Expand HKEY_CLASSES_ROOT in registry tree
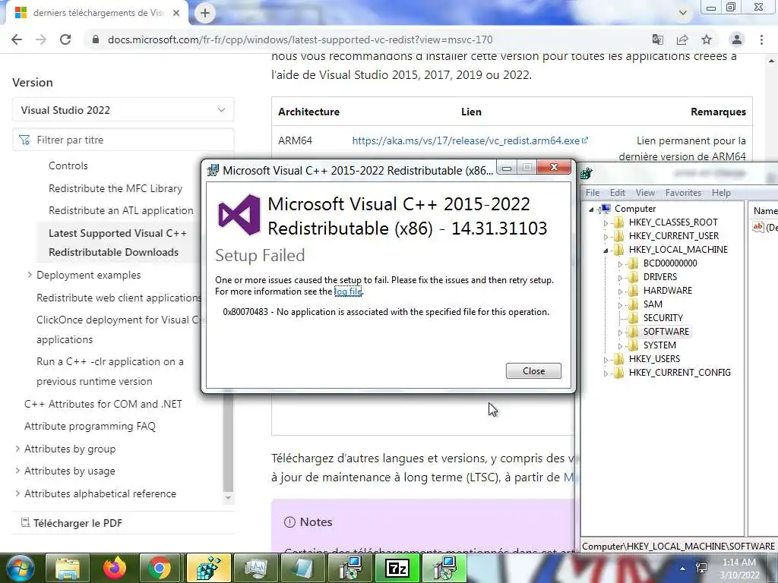Viewport: 778px width, 583px height. [606, 223]
